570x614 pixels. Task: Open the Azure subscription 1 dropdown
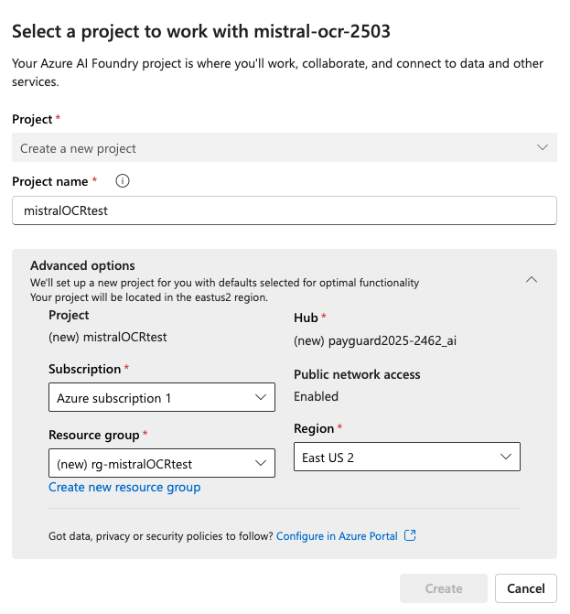[162, 397]
